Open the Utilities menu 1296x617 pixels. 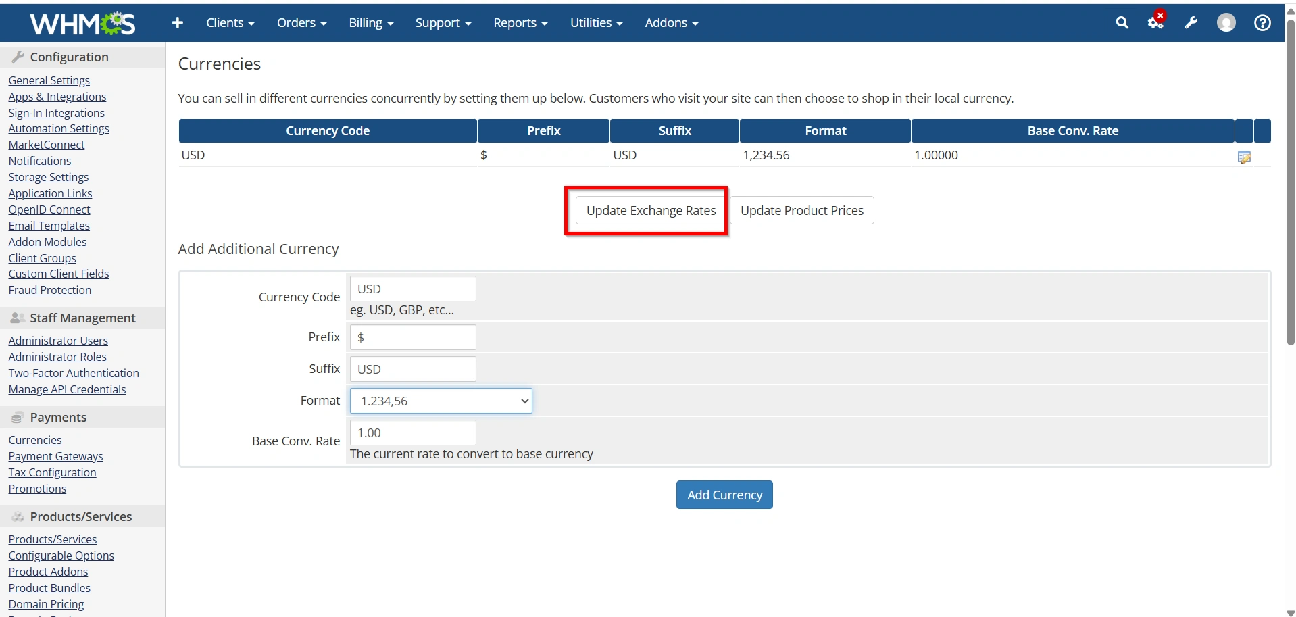click(x=596, y=23)
